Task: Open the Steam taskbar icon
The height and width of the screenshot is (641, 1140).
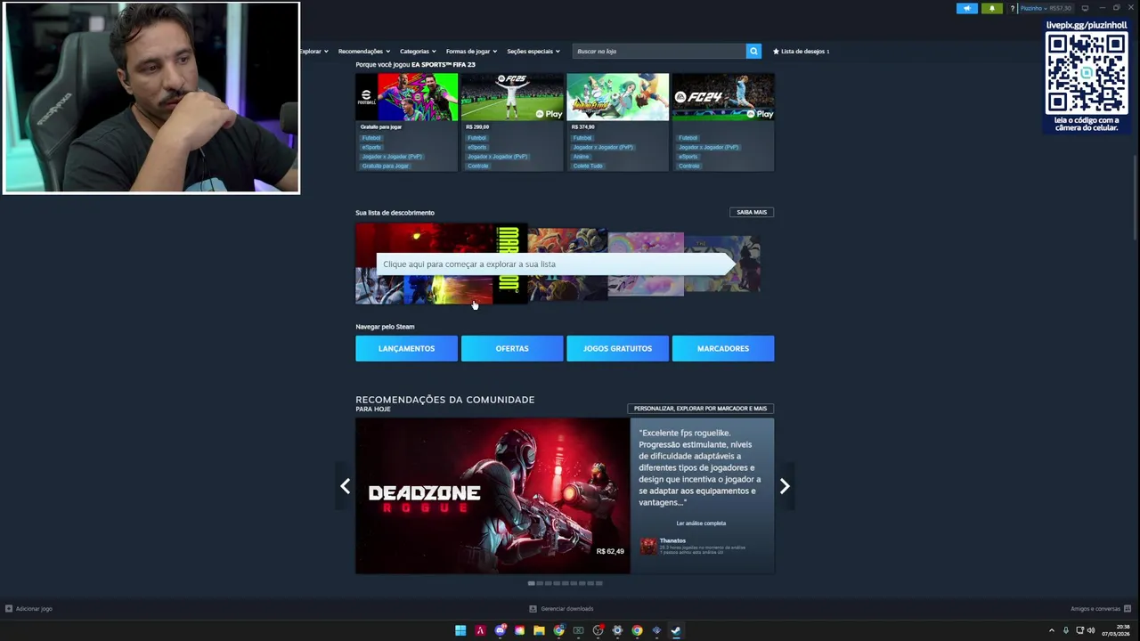Action: coord(676,630)
